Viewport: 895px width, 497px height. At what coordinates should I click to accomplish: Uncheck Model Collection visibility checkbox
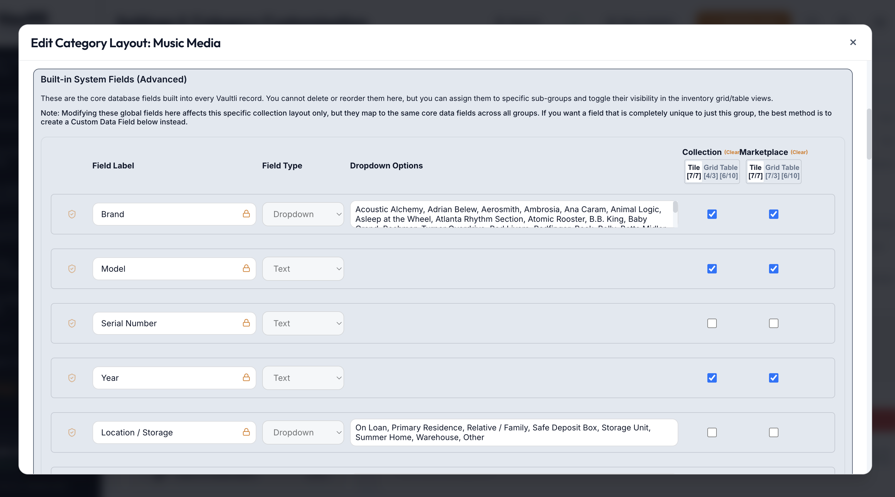(712, 269)
